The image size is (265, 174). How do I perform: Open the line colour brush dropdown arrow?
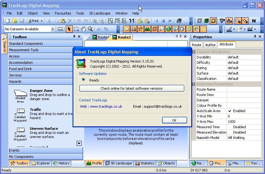click(x=234, y=29)
